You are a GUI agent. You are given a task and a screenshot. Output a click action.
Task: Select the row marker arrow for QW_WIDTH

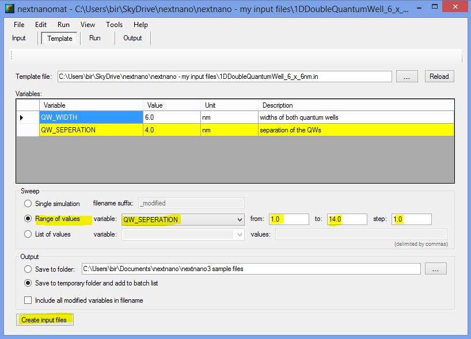coord(22,117)
